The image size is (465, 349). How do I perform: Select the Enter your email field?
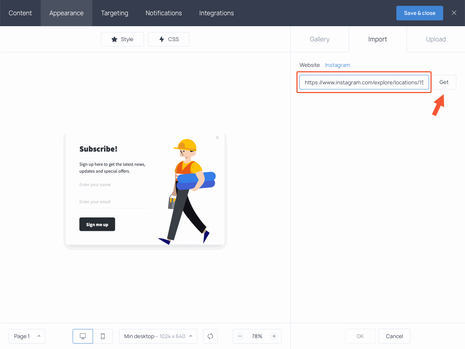[115, 202]
